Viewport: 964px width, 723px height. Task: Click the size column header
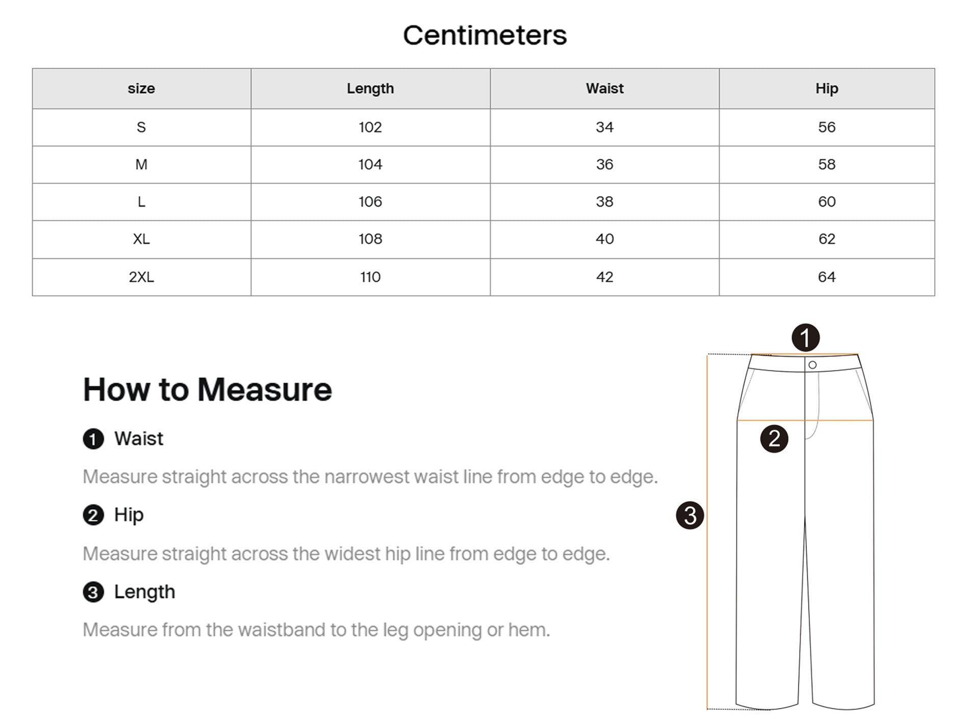click(141, 89)
